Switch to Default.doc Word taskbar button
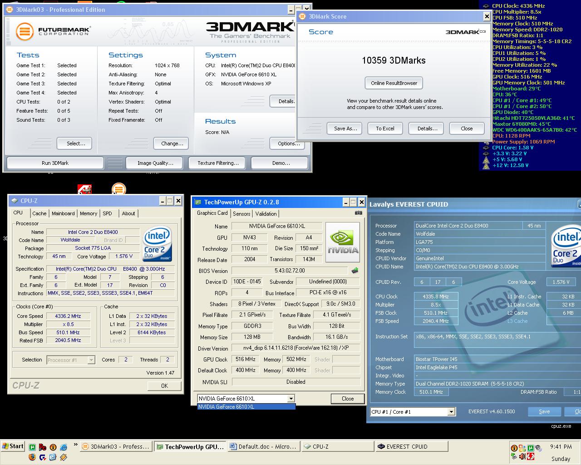 click(x=264, y=446)
